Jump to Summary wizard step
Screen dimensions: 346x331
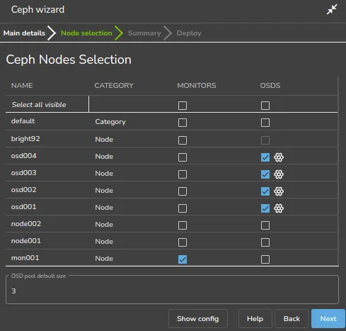coord(144,33)
